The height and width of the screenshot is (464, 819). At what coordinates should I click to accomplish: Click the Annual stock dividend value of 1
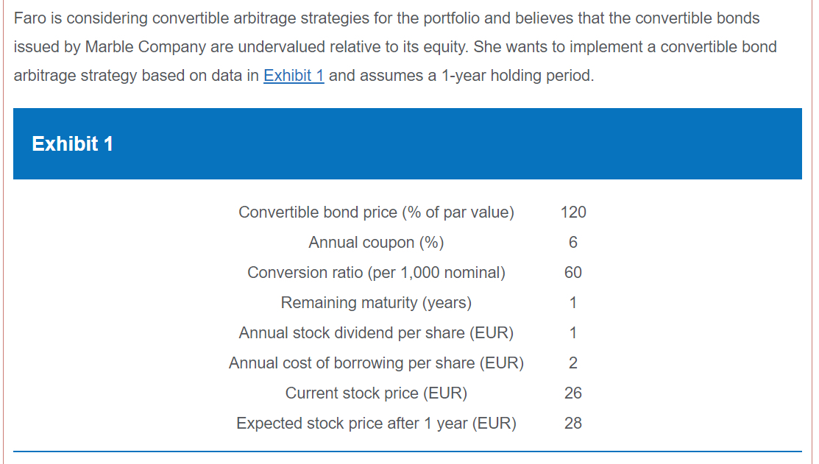click(573, 333)
